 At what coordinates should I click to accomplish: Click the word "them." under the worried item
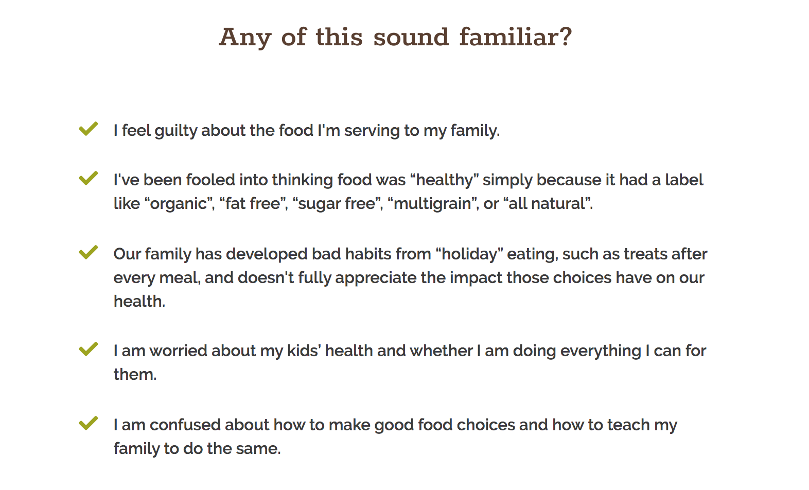click(135, 375)
